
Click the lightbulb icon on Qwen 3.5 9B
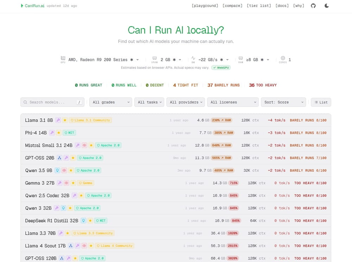point(57,171)
